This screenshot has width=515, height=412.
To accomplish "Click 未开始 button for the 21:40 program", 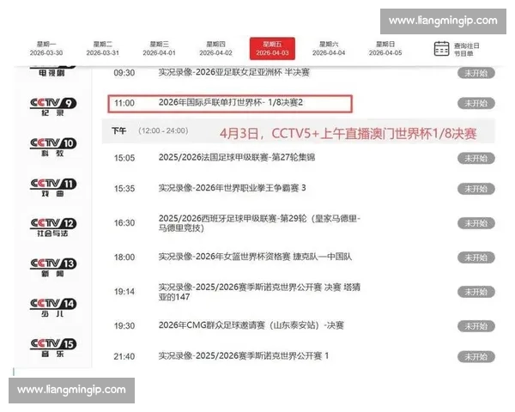I will click(x=476, y=357).
